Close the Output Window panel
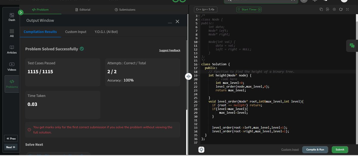 (178, 21)
